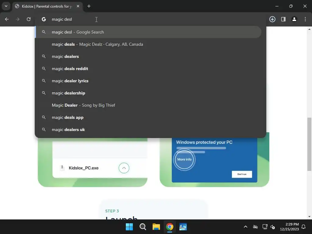Viewport: 312px width, 234px height.
Task: Click search icon beside 'magic dealers uk'
Action: [x=44, y=129]
